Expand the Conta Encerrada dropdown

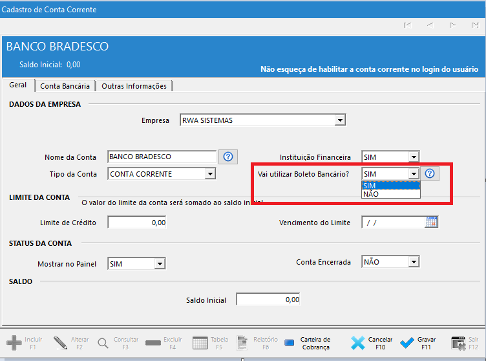point(414,262)
